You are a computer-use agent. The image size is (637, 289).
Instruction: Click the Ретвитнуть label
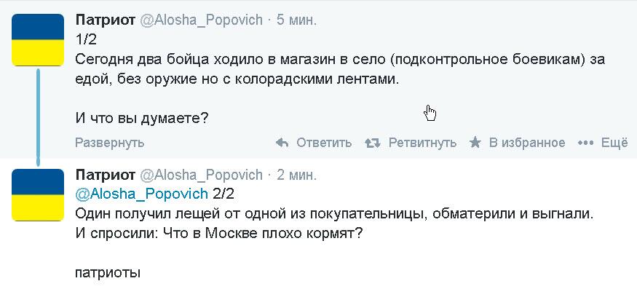pyautogui.click(x=422, y=143)
